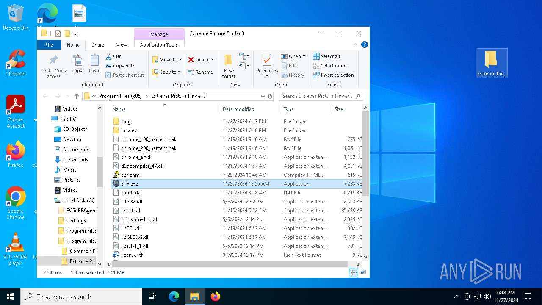
Task: Select Downloads in the navigation pane
Action: 75,160
